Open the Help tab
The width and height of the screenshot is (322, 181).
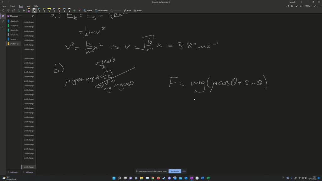click(x=36, y=6)
